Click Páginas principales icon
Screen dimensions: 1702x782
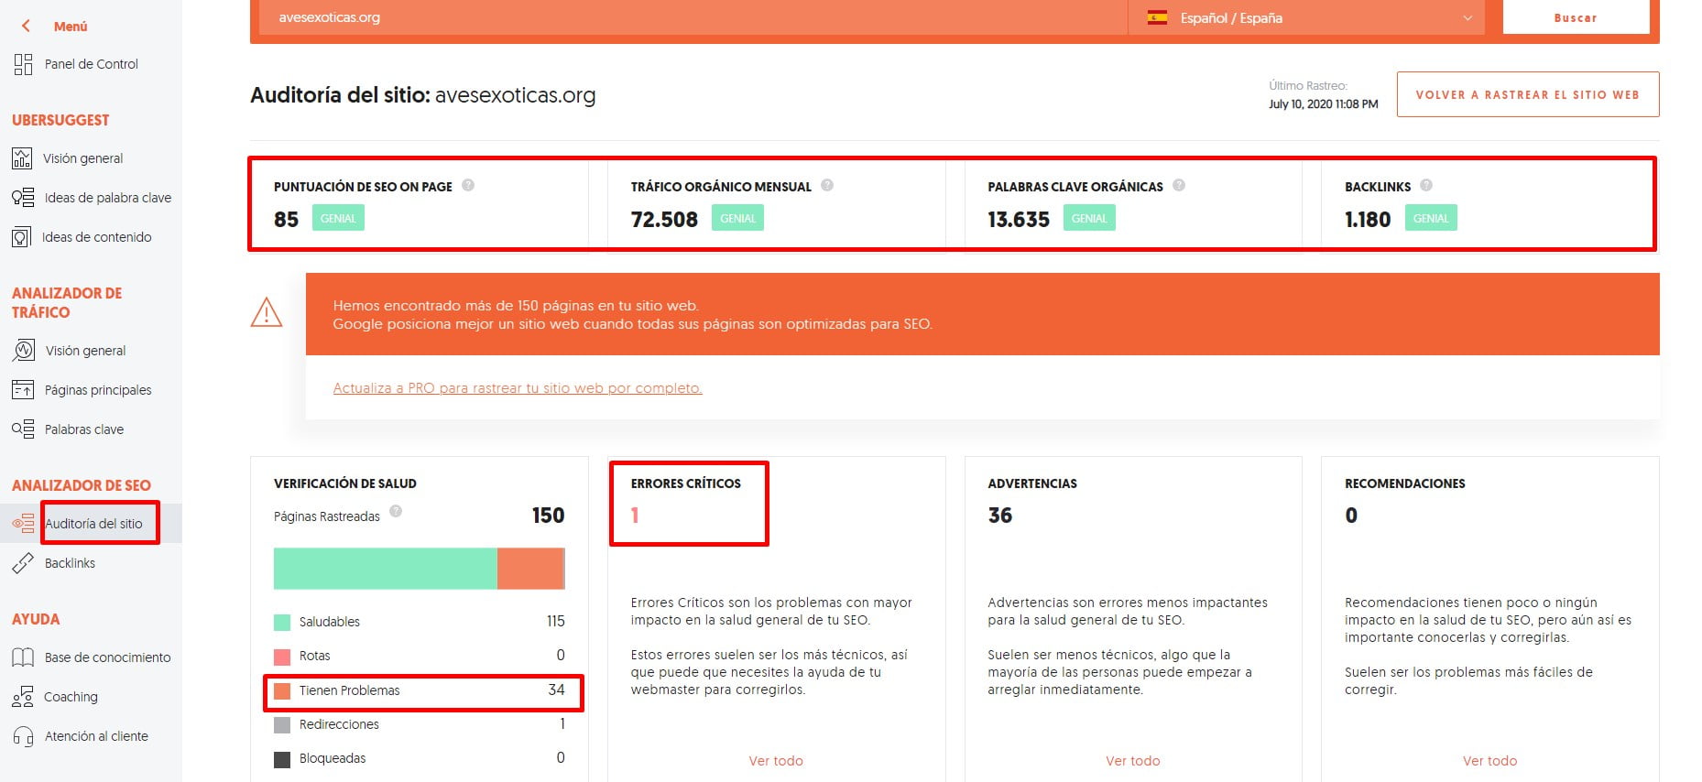(x=23, y=390)
